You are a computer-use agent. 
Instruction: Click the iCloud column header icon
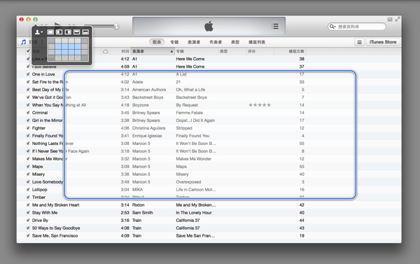pos(106,51)
